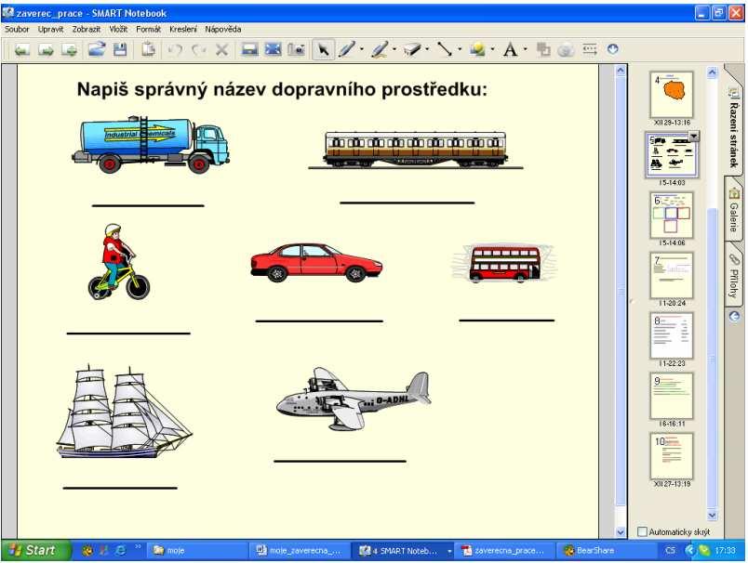Viewport: 748px width, 563px height.
Task: Toggle Automaticky skrýt checkbox
Action: [643, 532]
